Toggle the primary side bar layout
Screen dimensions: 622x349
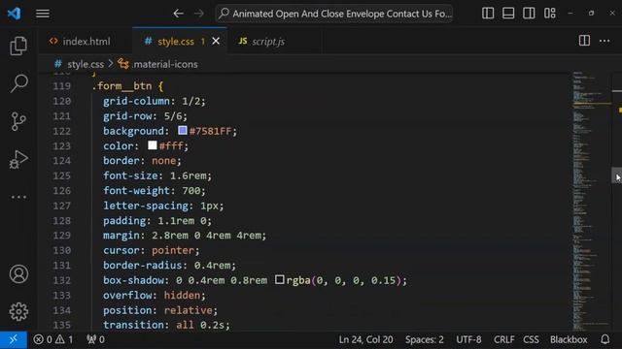[x=488, y=14]
